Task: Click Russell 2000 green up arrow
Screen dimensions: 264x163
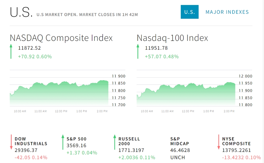Action: pyautogui.click(x=115, y=142)
